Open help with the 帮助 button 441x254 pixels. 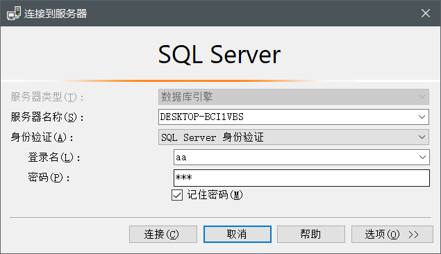coord(311,234)
